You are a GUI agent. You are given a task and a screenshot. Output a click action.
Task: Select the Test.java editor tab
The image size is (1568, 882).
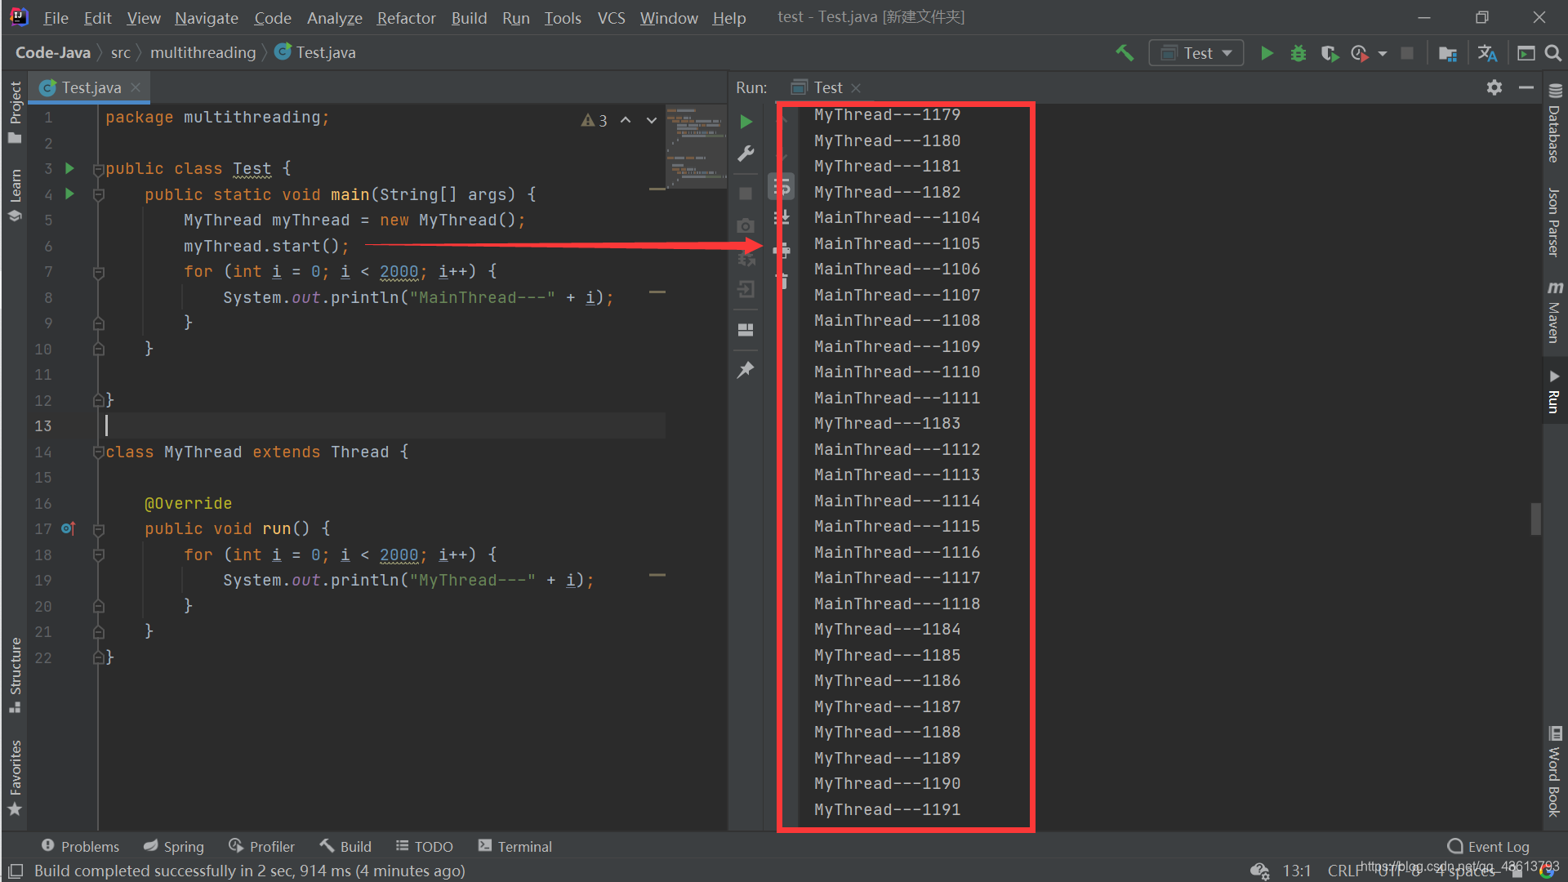(x=91, y=87)
